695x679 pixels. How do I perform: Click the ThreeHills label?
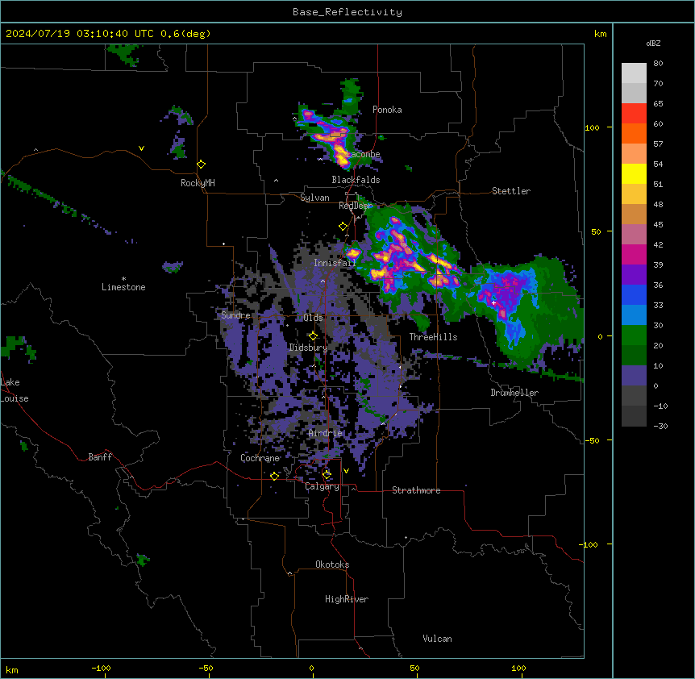click(x=433, y=337)
